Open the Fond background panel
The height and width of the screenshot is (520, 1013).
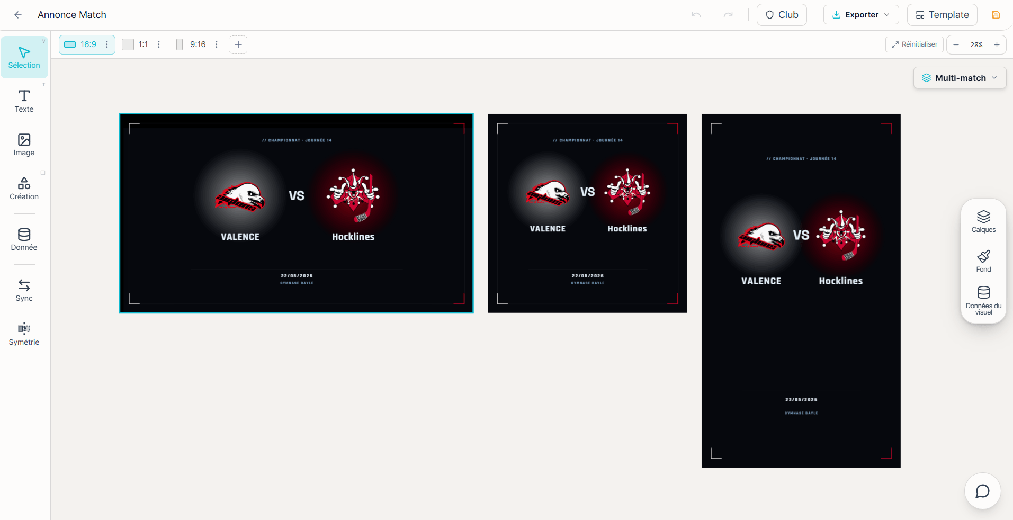tap(983, 262)
